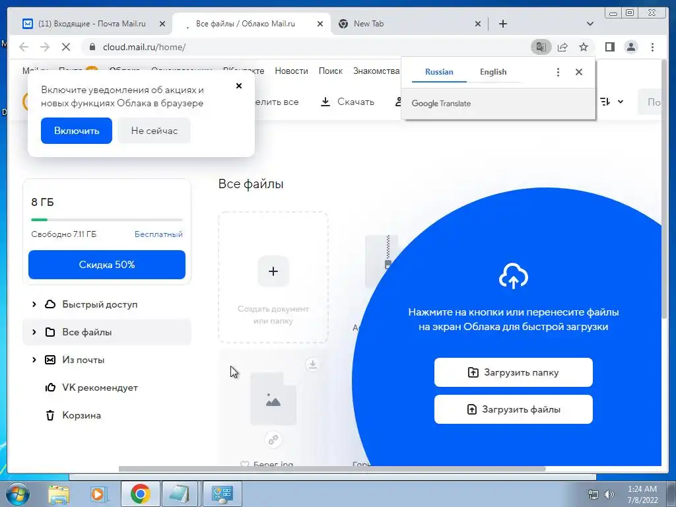676x507 pixels.
Task: Click the Не сейчас button
Action: (154, 131)
